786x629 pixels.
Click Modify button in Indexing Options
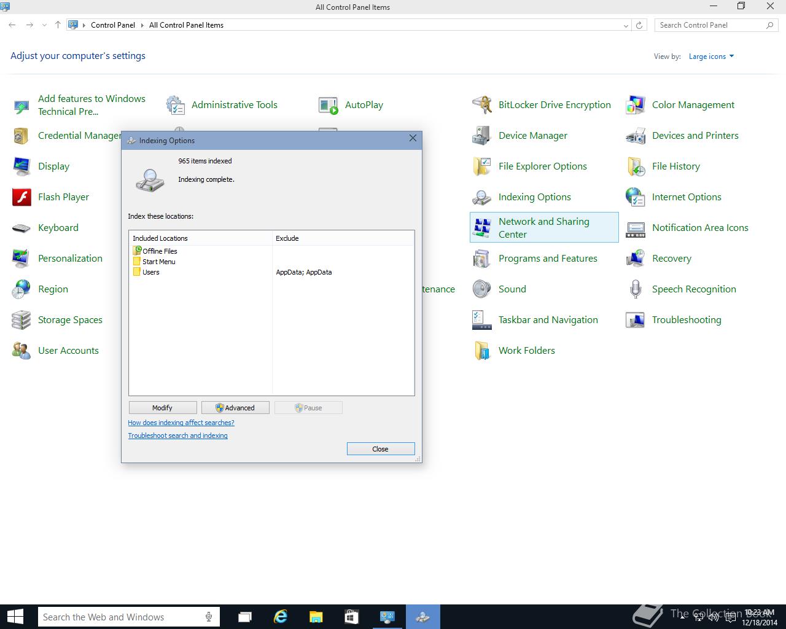(163, 408)
